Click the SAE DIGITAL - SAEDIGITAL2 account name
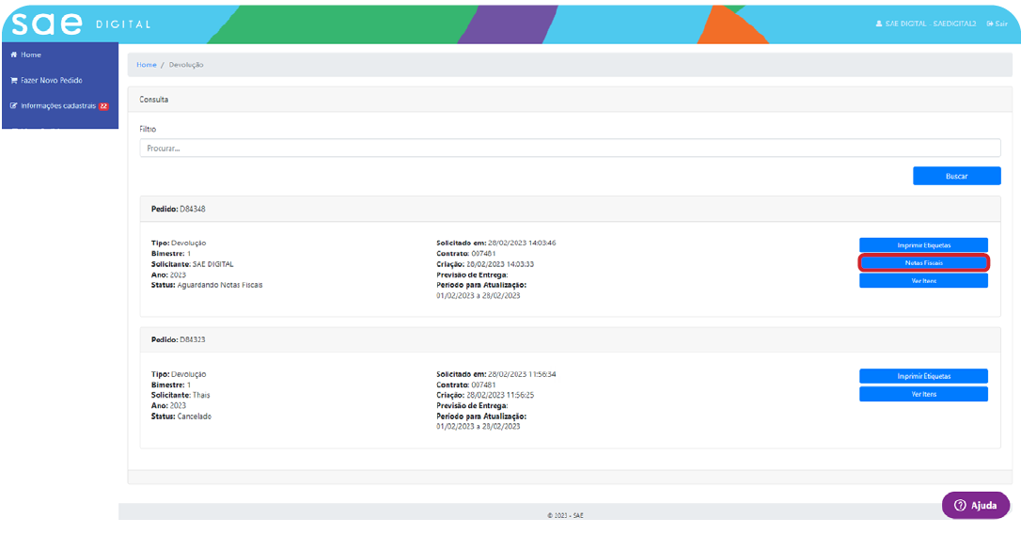The height and width of the screenshot is (534, 1021). click(931, 24)
